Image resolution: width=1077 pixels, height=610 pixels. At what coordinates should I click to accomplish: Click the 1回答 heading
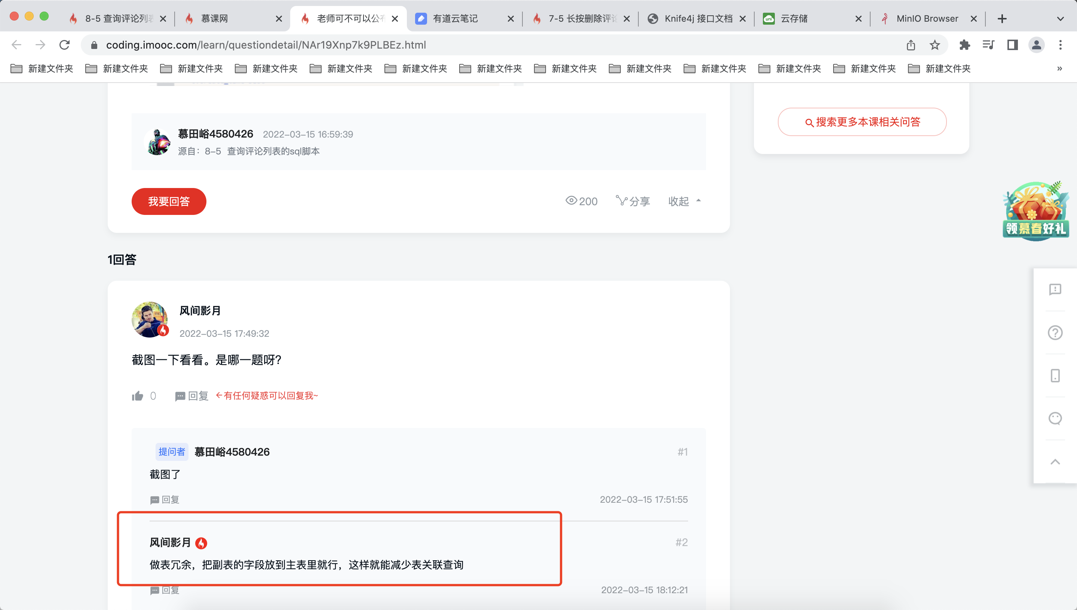pos(122,260)
